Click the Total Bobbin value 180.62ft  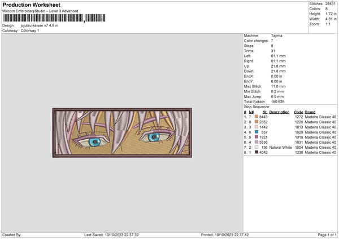(x=277, y=101)
